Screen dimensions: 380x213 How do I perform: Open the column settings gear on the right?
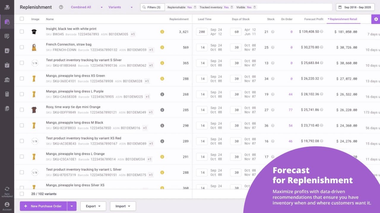click(x=376, y=19)
